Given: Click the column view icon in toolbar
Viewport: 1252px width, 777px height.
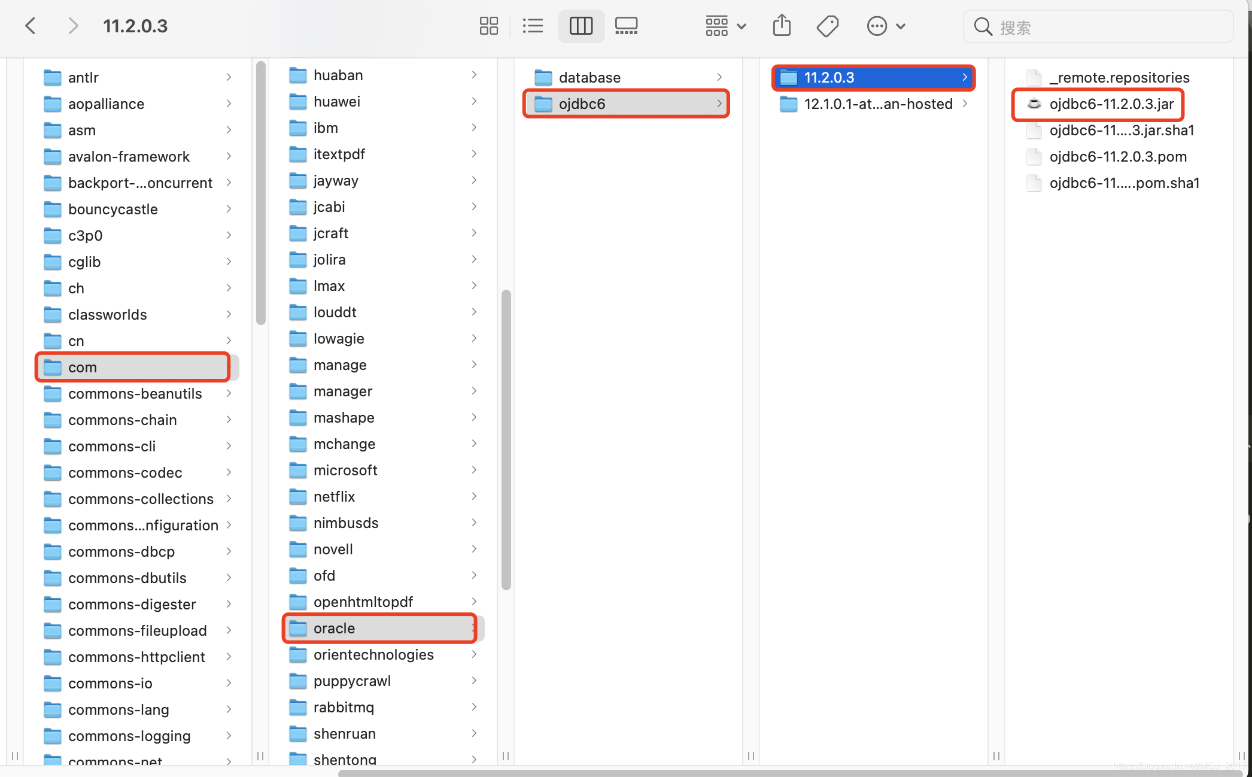Looking at the screenshot, I should pos(581,25).
